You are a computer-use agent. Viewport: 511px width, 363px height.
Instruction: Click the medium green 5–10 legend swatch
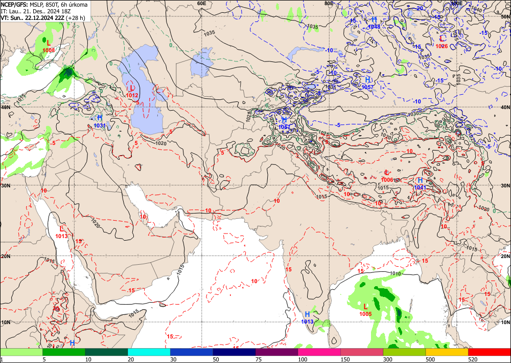tap(64, 352)
